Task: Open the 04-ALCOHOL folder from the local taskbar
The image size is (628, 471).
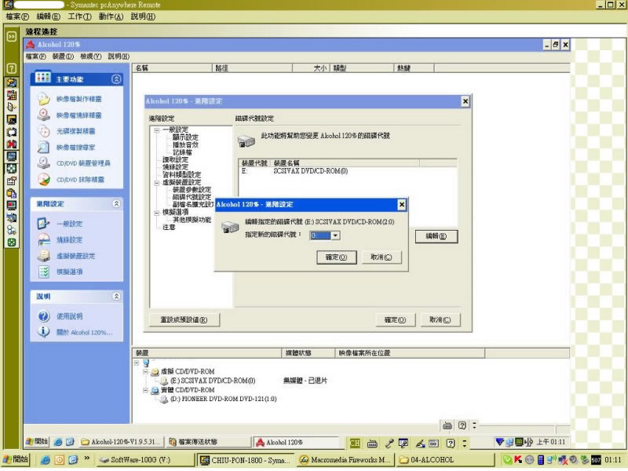Action: tap(444, 460)
